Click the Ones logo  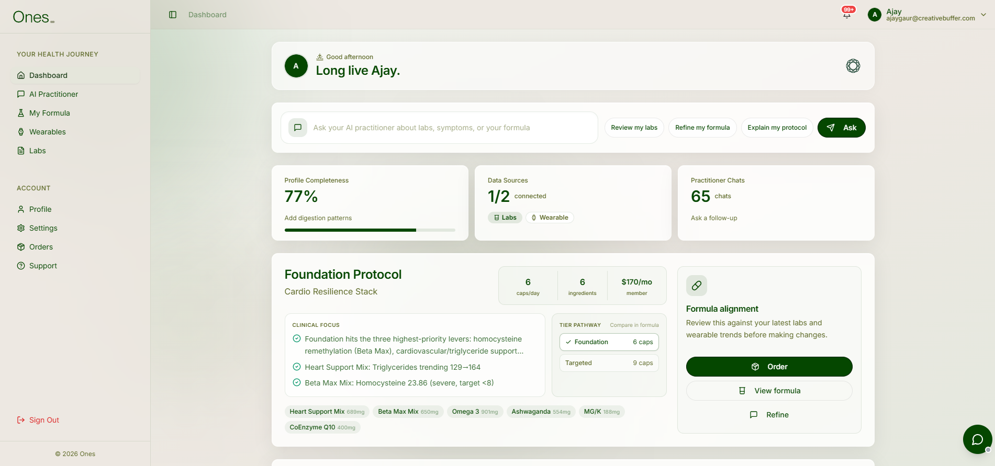coord(33,17)
